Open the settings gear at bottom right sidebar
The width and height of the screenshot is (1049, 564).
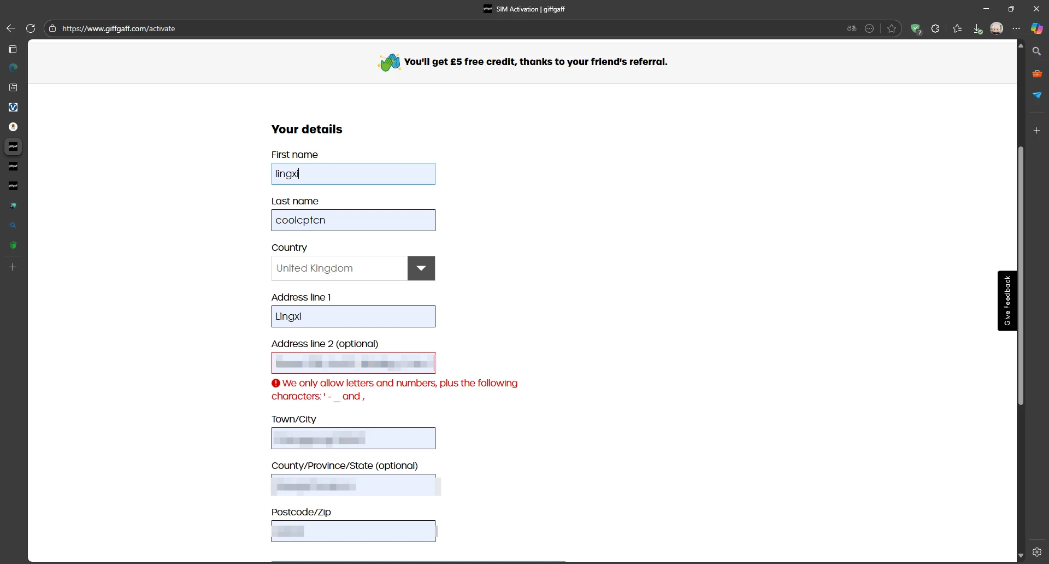[1038, 552]
